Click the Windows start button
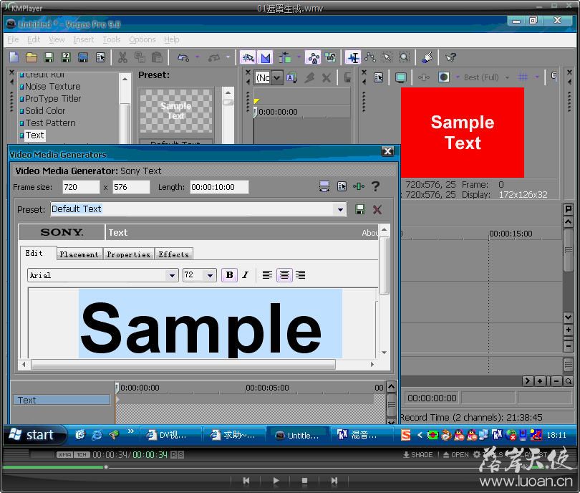580x493 pixels. click(34, 434)
